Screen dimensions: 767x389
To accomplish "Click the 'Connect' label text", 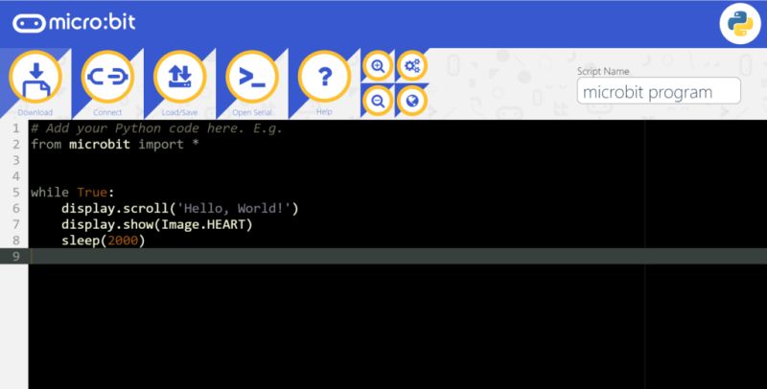I will pos(107,112).
